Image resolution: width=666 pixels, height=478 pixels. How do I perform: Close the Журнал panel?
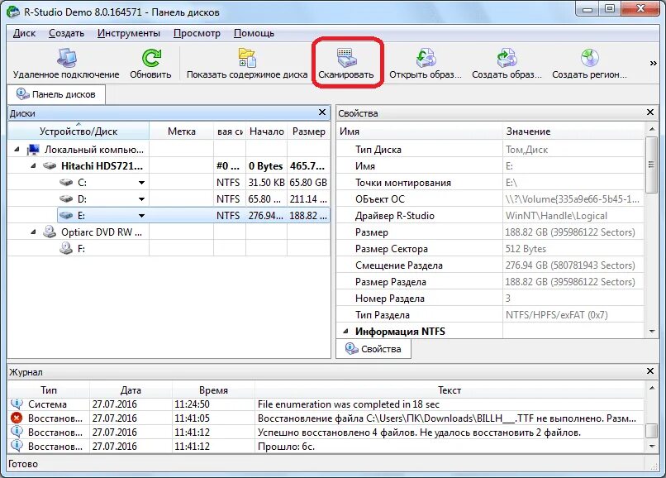point(649,370)
